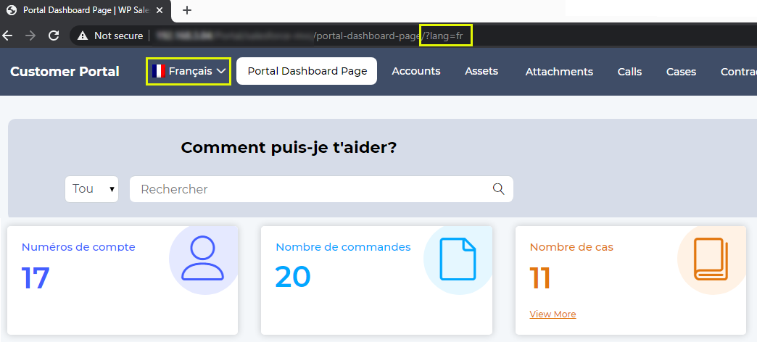Click the user profile icon in accounts card
Screen dimensions: 757x342
[x=203, y=259]
